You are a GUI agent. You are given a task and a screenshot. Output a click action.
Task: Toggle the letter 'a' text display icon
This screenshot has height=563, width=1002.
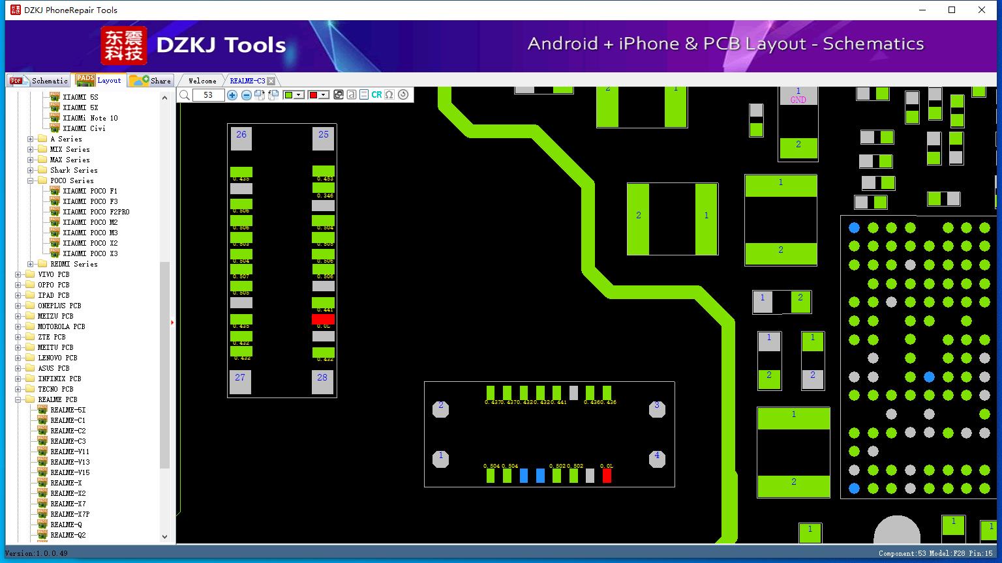pos(351,95)
